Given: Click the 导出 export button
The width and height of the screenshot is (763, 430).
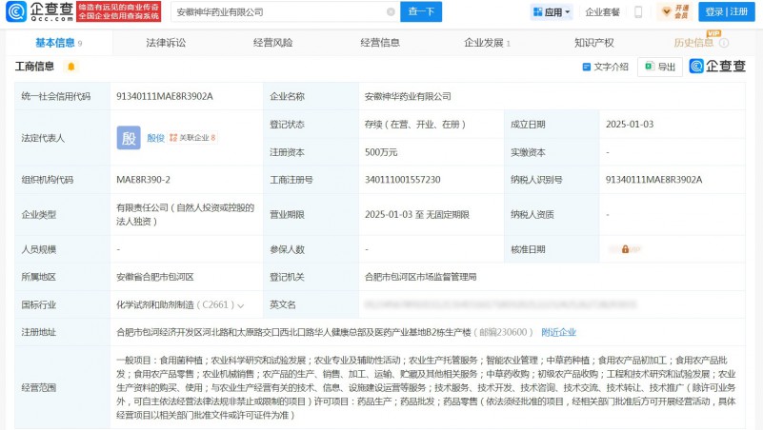Looking at the screenshot, I should tap(660, 67).
